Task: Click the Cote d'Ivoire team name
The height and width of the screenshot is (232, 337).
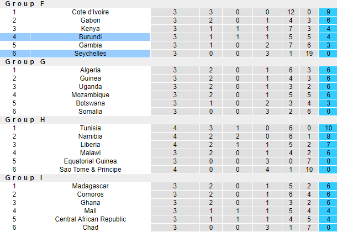Action: pos(90,12)
